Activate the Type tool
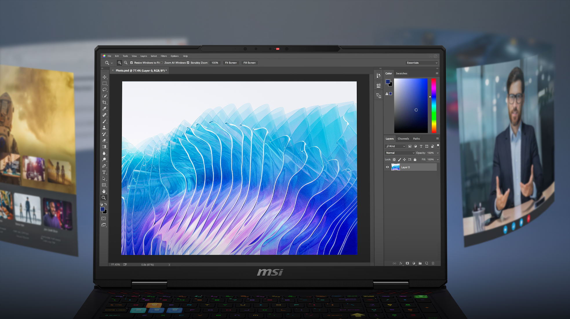The image size is (570, 319). click(x=104, y=172)
